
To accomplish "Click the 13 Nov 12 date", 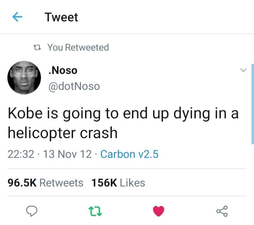I will pos(67,154).
